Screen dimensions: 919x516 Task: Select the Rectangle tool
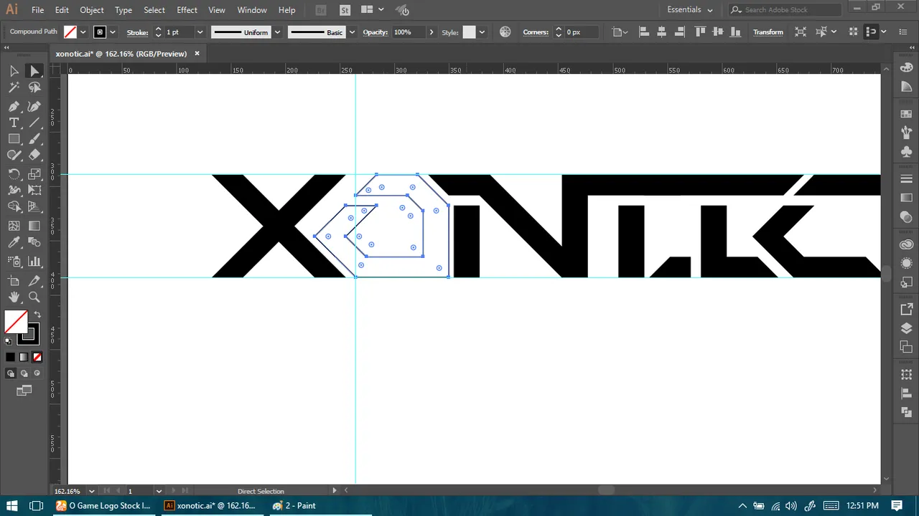14,139
